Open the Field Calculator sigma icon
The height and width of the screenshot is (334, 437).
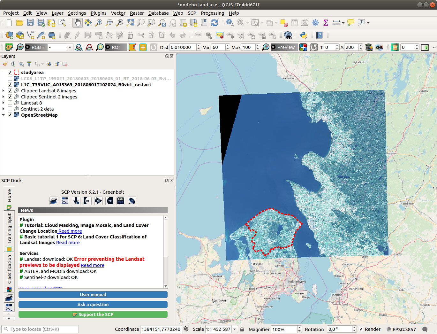(x=326, y=23)
